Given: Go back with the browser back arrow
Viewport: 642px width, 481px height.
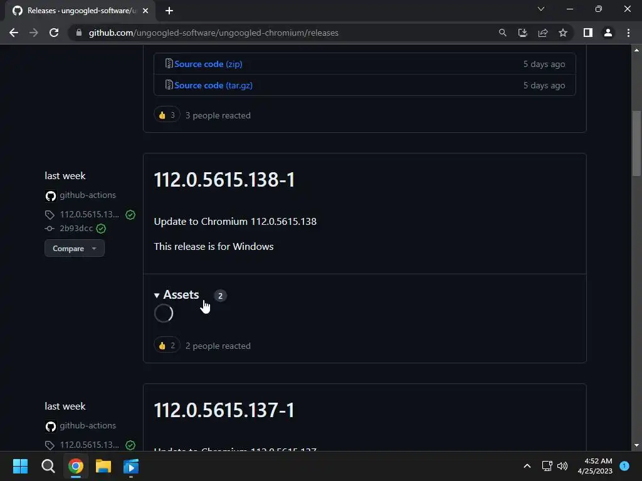Looking at the screenshot, I should [x=14, y=33].
